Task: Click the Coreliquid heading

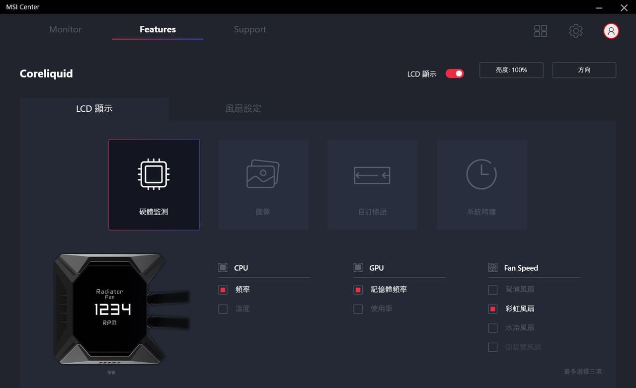Action: [x=46, y=74]
